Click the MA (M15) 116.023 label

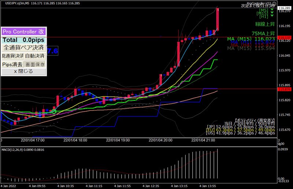click(251, 39)
